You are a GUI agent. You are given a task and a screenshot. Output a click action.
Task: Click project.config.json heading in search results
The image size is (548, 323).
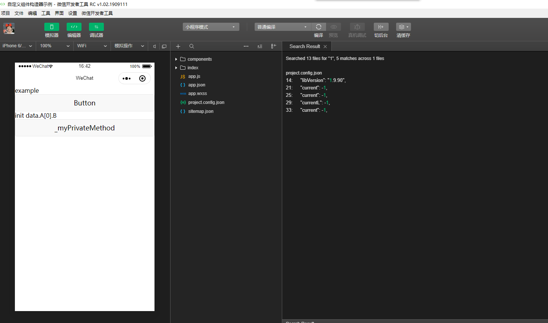(304, 73)
